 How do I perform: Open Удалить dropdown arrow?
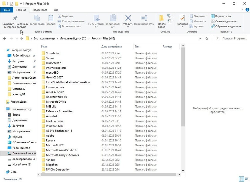pyautogui.click(x=128, y=27)
